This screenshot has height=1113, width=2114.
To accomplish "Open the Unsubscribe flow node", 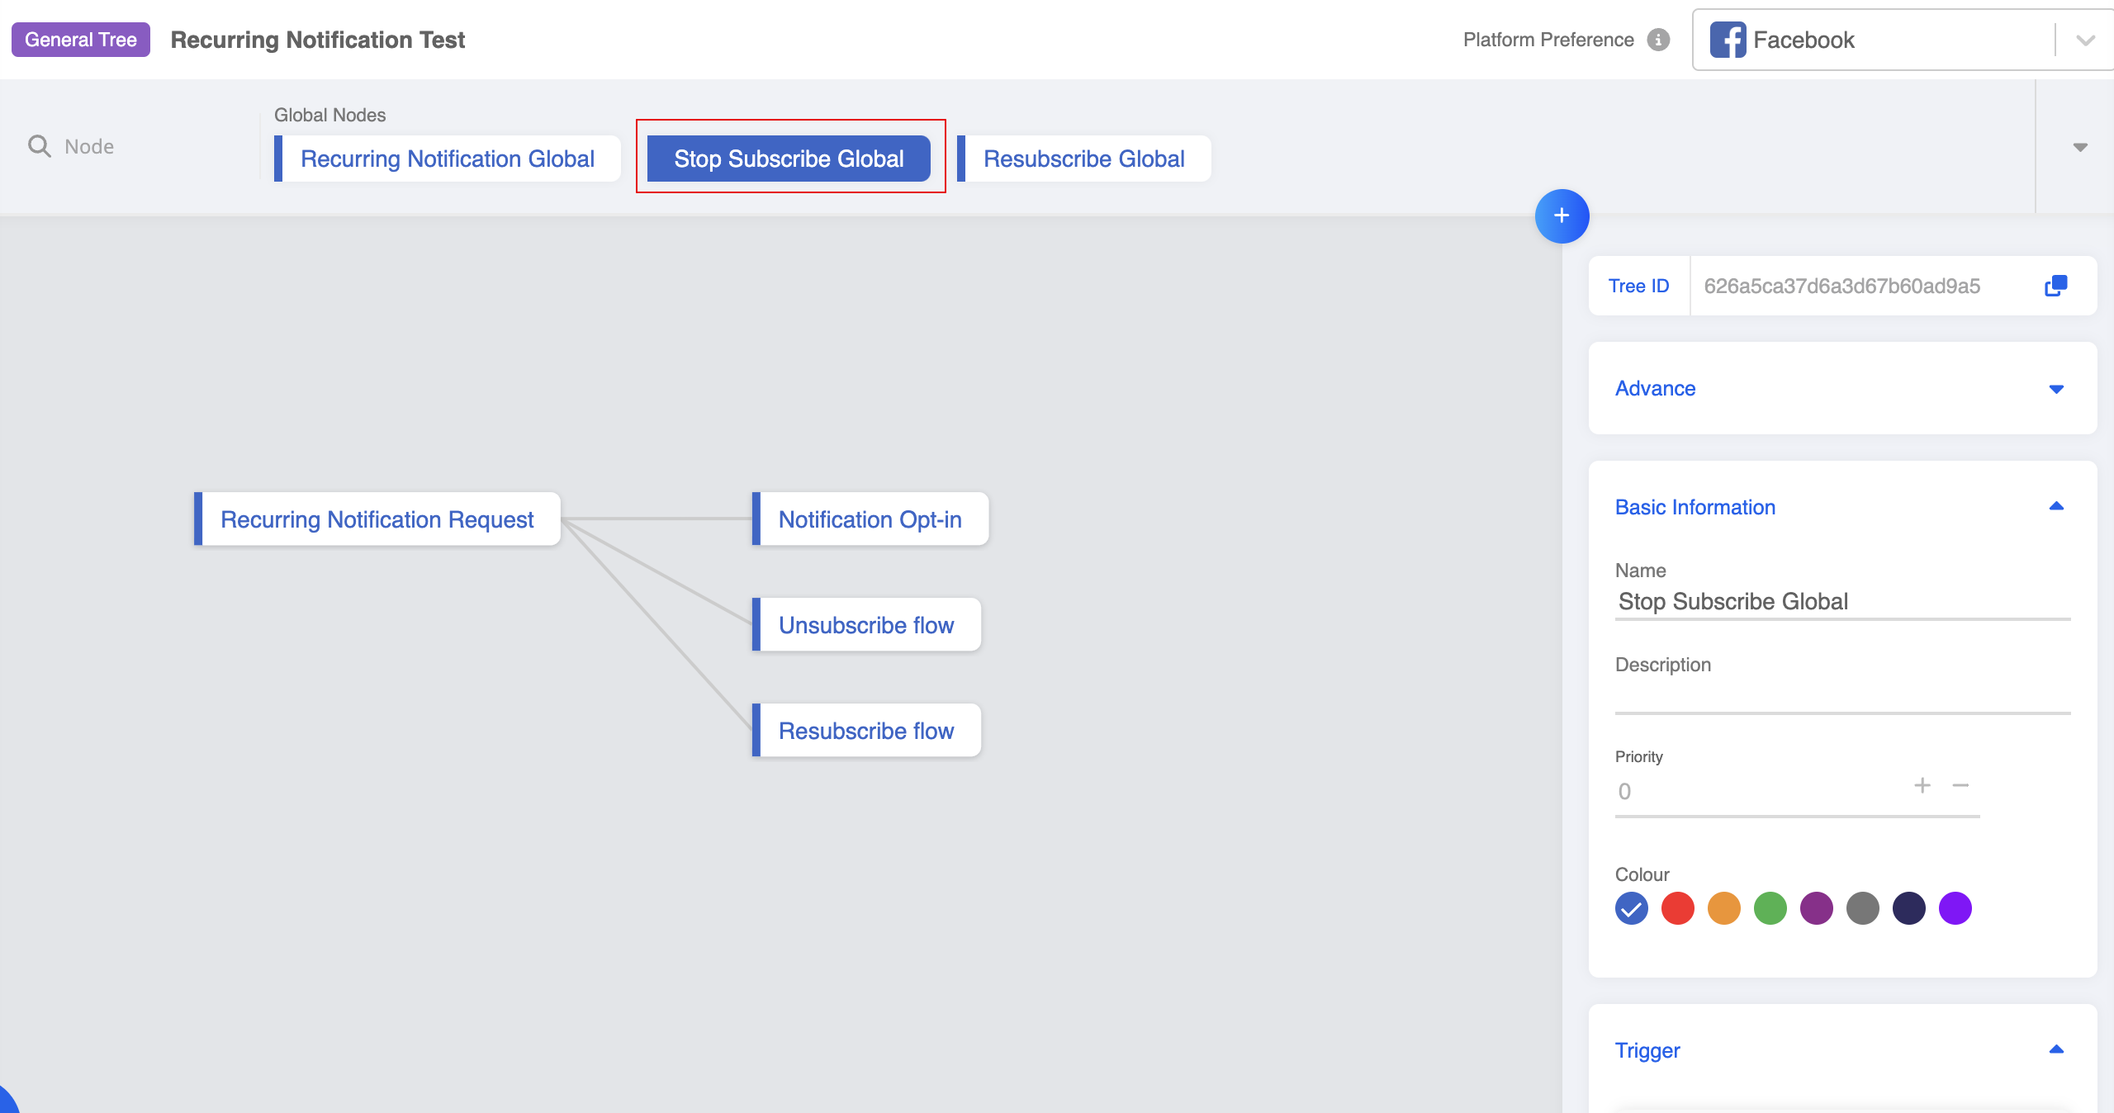I will click(866, 625).
